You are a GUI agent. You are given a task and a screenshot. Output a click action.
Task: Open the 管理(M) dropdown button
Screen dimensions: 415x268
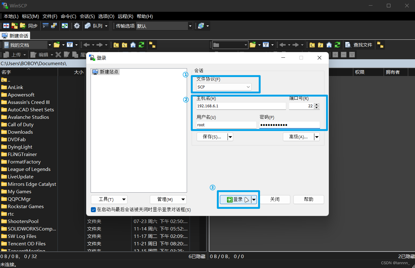(x=168, y=199)
